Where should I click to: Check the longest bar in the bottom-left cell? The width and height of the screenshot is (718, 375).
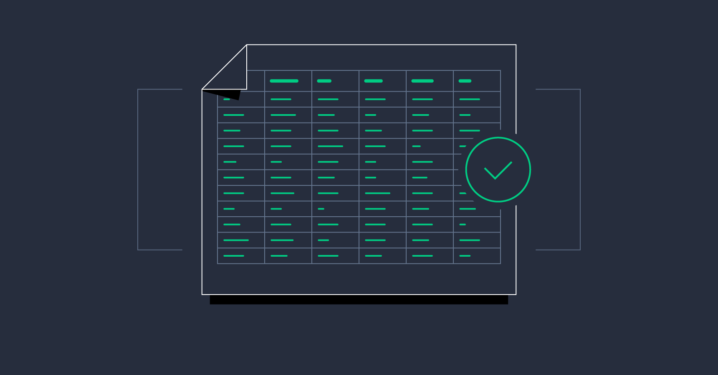237,240
